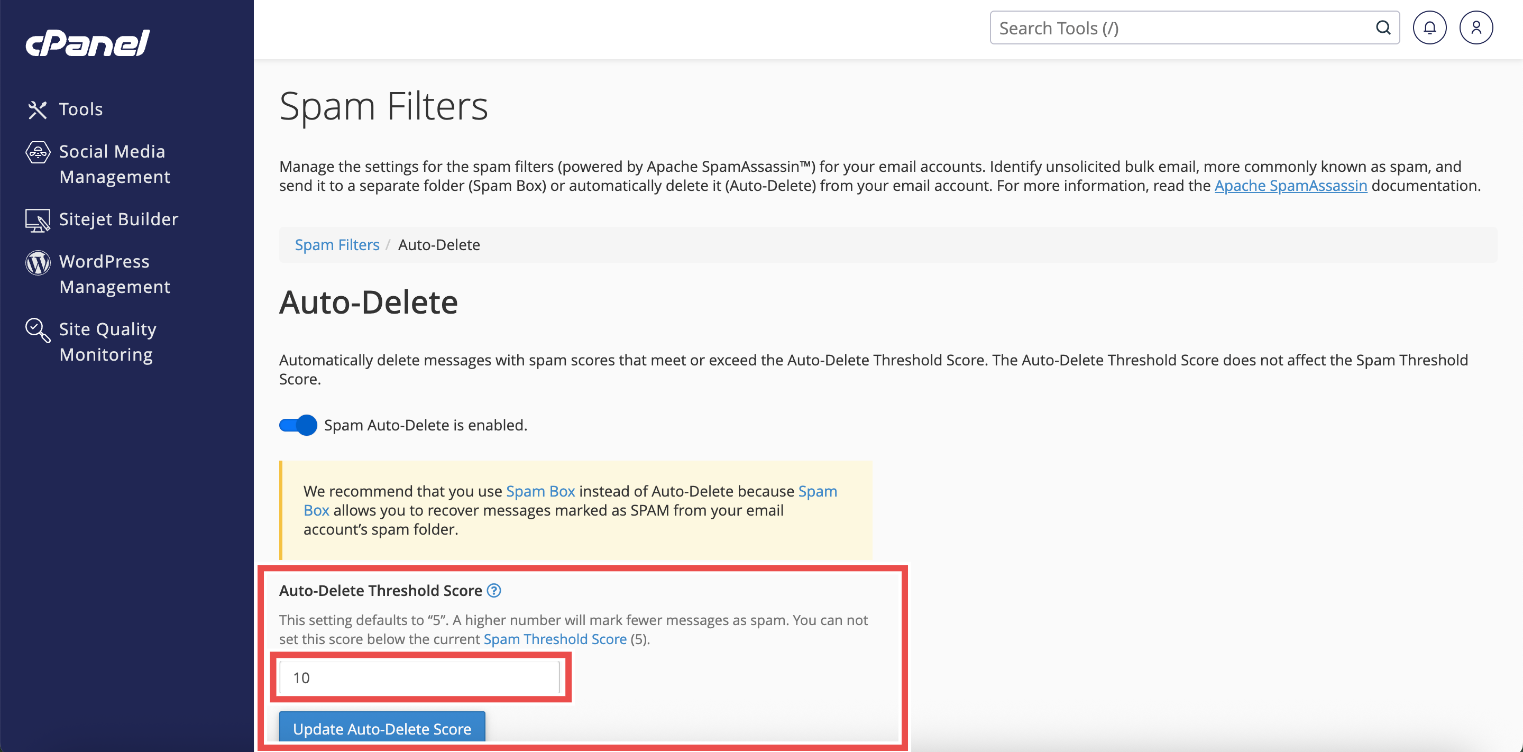
Task: Click the WordPress logo icon
Action: click(37, 262)
